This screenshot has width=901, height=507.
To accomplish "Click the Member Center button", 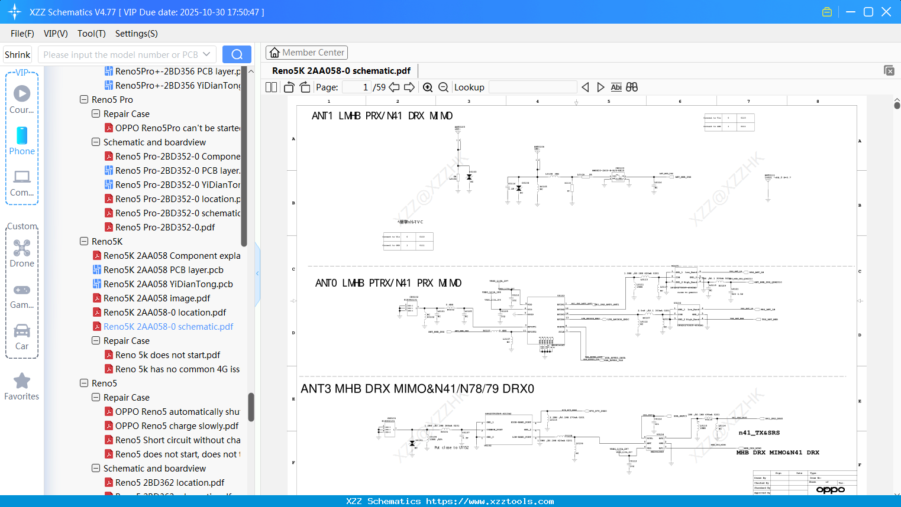I will pyautogui.click(x=306, y=52).
